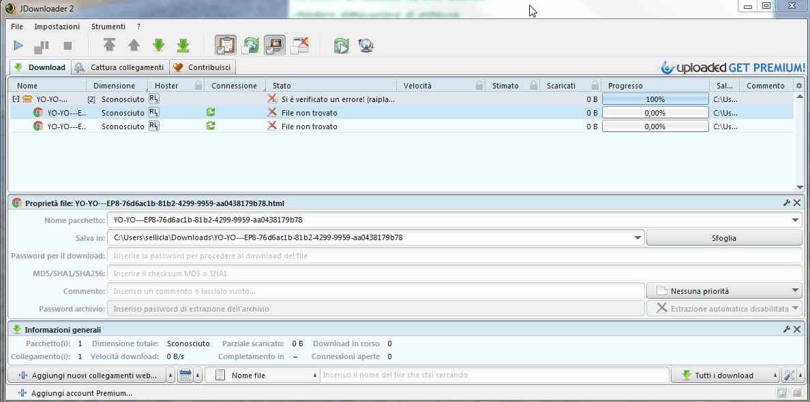Move selection to top of list
Viewport: 810px width, 402px height.
point(109,46)
